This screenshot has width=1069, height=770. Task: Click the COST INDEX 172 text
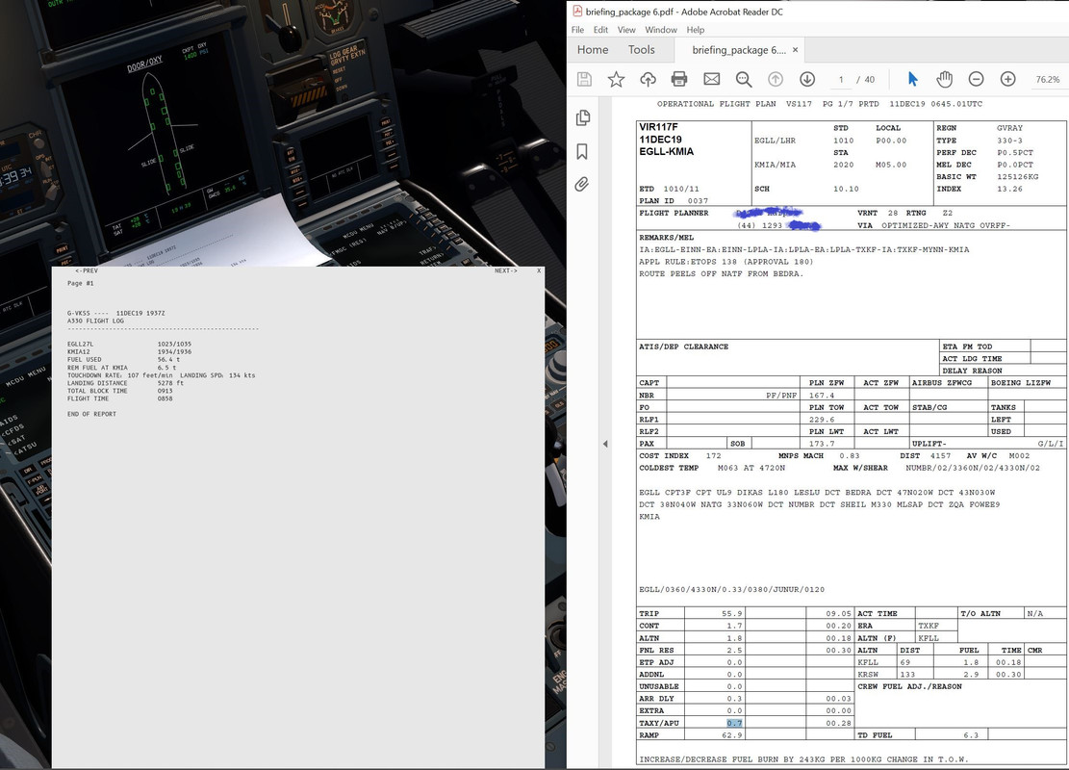tap(679, 455)
